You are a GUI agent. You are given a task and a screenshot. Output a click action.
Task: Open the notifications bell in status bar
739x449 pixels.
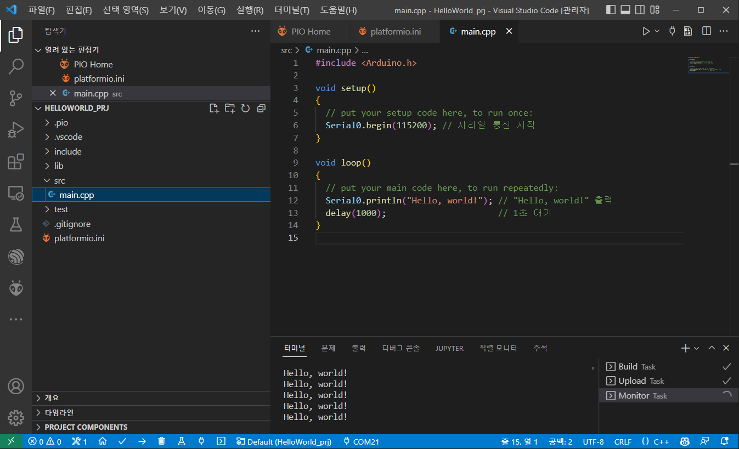tap(725, 441)
